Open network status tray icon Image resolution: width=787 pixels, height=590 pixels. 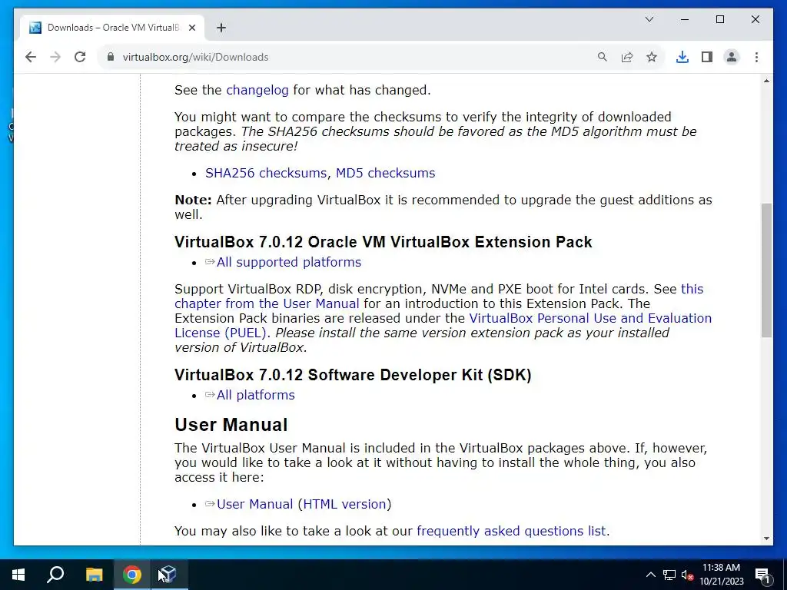[669, 575]
